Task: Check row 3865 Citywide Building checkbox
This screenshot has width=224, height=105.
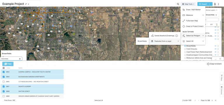Action: (x=3, y=82)
